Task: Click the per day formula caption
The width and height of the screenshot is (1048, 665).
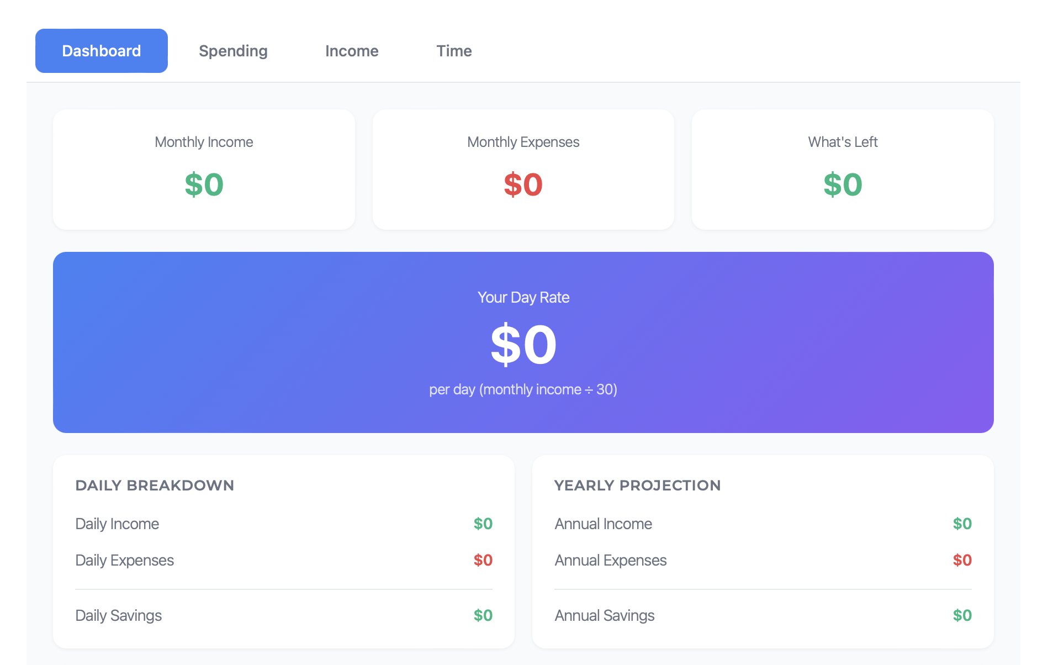Action: point(523,389)
